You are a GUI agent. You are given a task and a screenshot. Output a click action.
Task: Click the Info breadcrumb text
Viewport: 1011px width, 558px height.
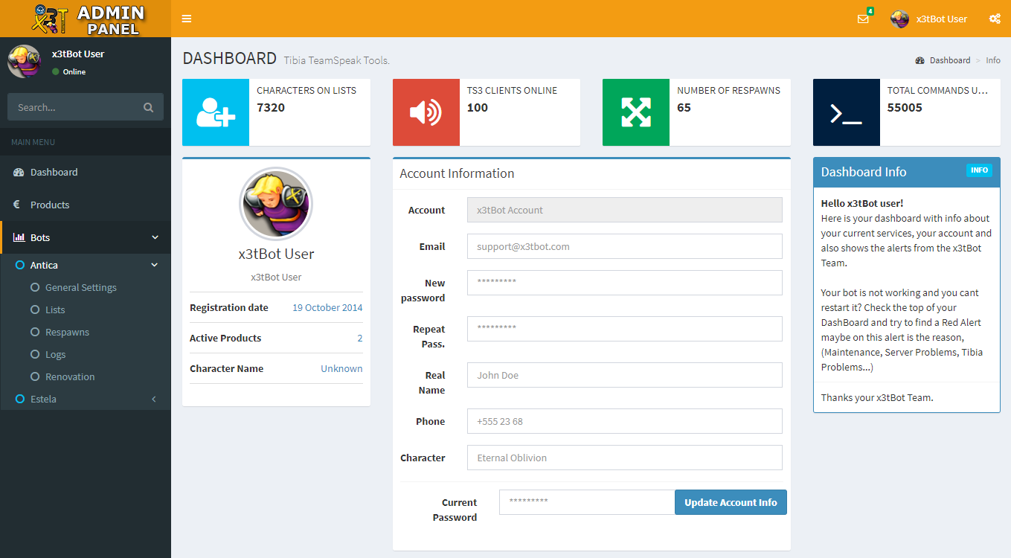[993, 60]
